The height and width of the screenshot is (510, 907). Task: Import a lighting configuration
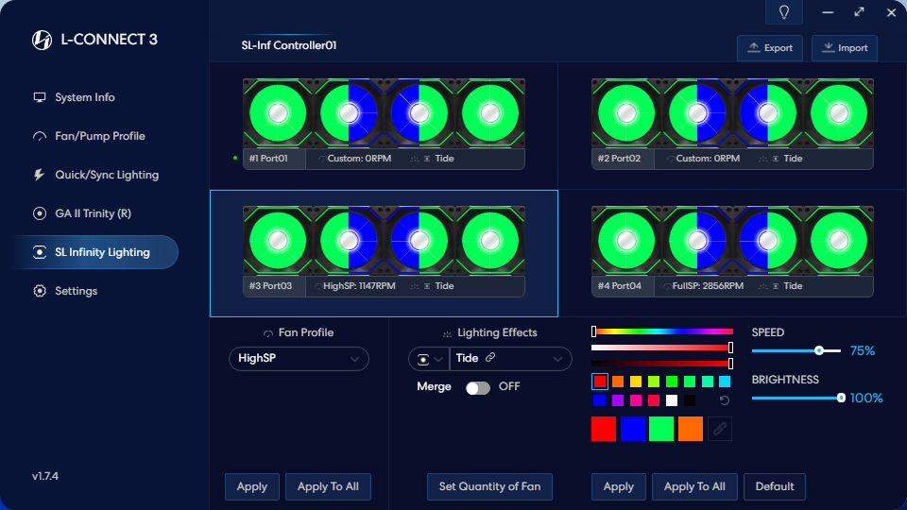845,48
